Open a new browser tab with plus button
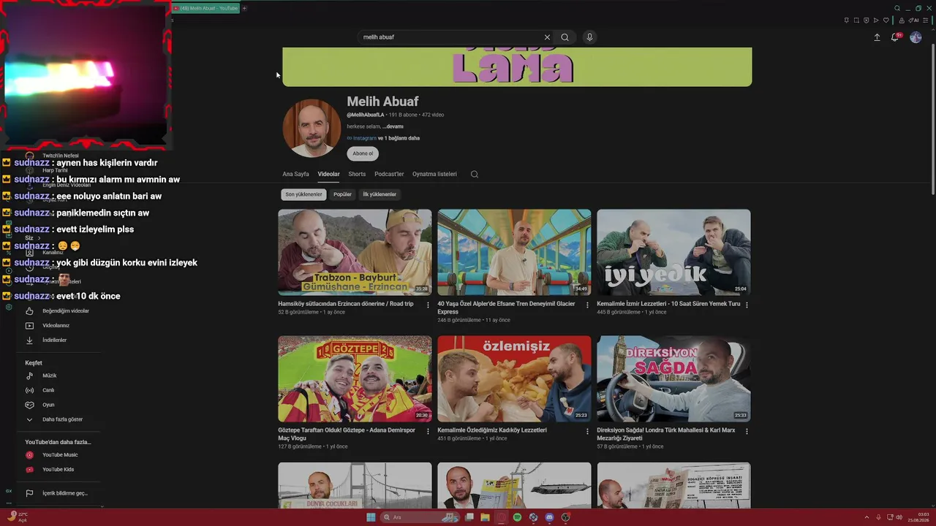936x526 pixels. point(244,8)
